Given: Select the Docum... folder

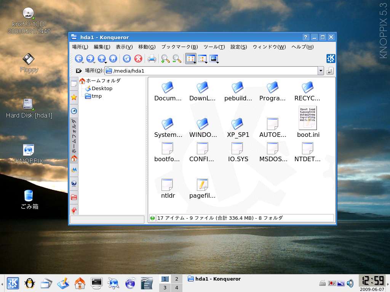Looking at the screenshot, I should 168,91.
